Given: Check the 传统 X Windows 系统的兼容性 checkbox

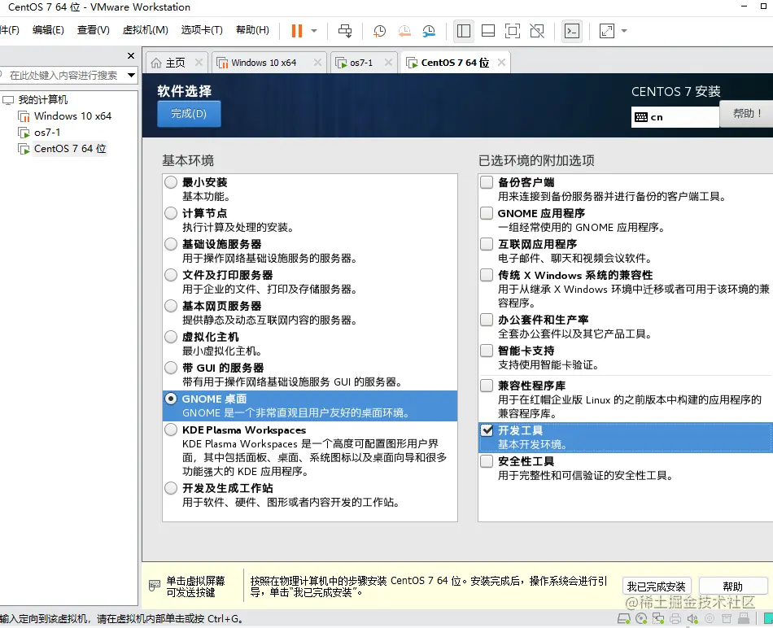Looking at the screenshot, I should coord(487,275).
